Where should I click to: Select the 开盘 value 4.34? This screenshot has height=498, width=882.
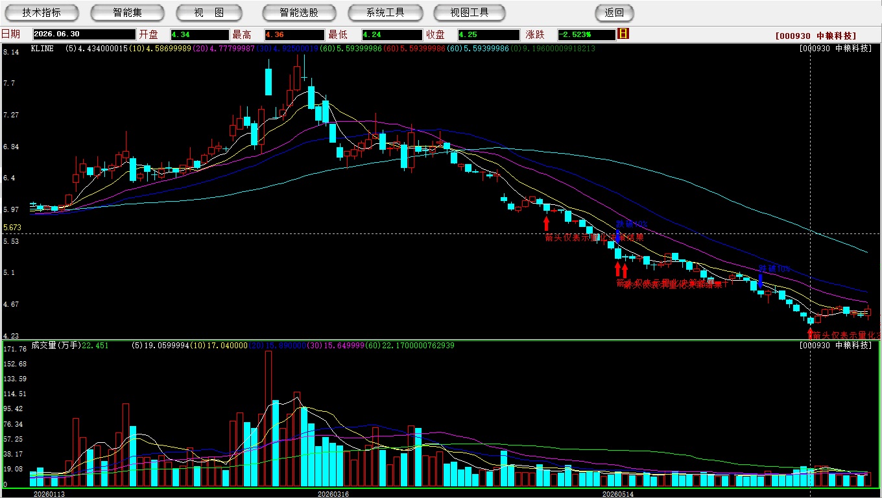click(x=200, y=34)
